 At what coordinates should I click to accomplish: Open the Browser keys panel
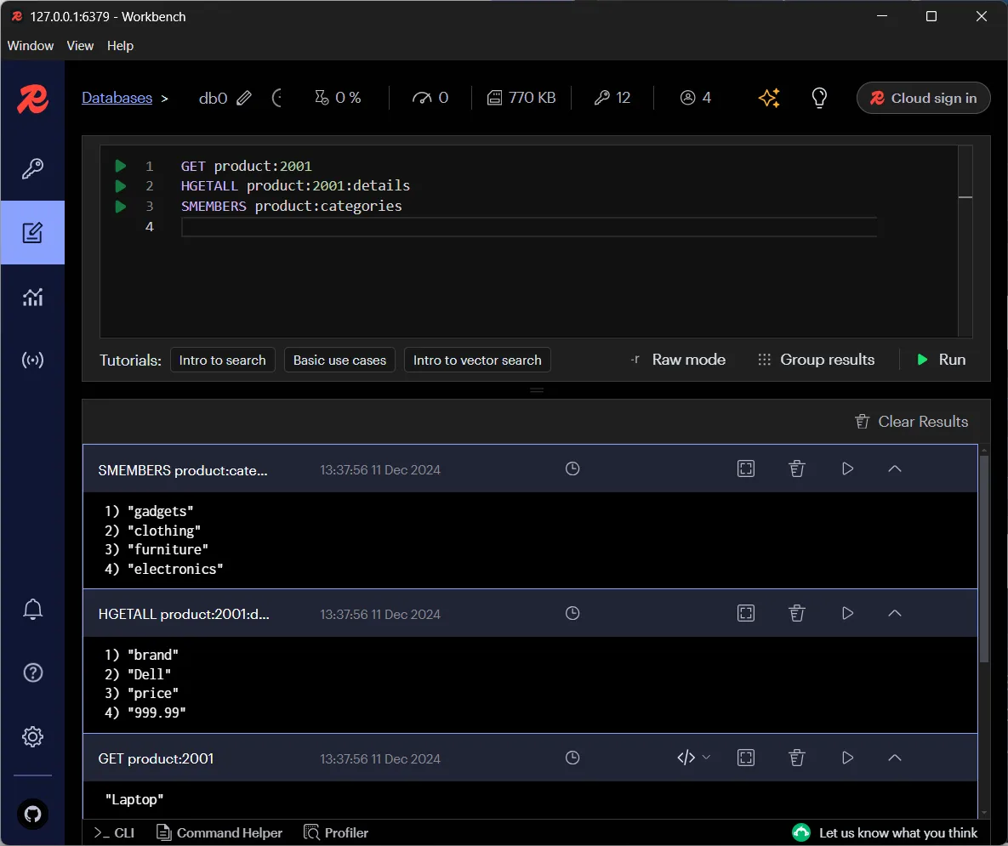(x=32, y=168)
